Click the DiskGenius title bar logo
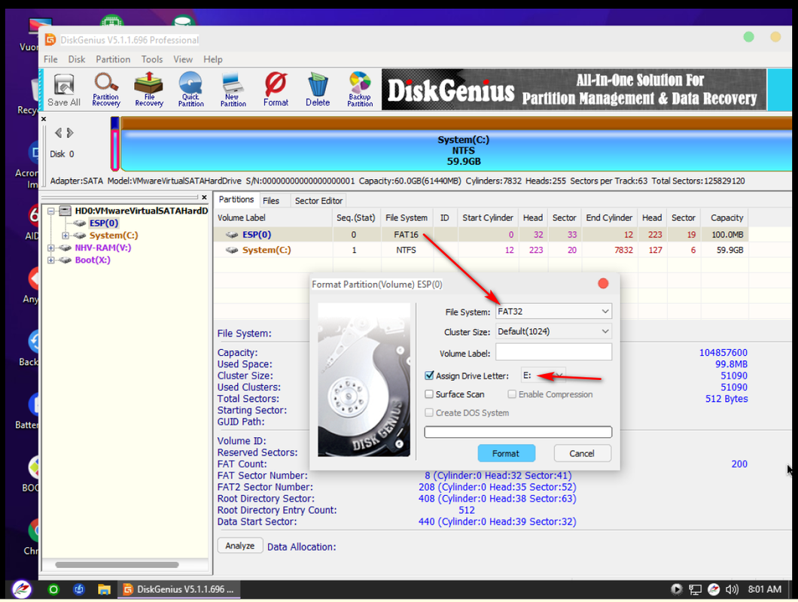Viewport: 798px width, 602px height. click(x=50, y=40)
